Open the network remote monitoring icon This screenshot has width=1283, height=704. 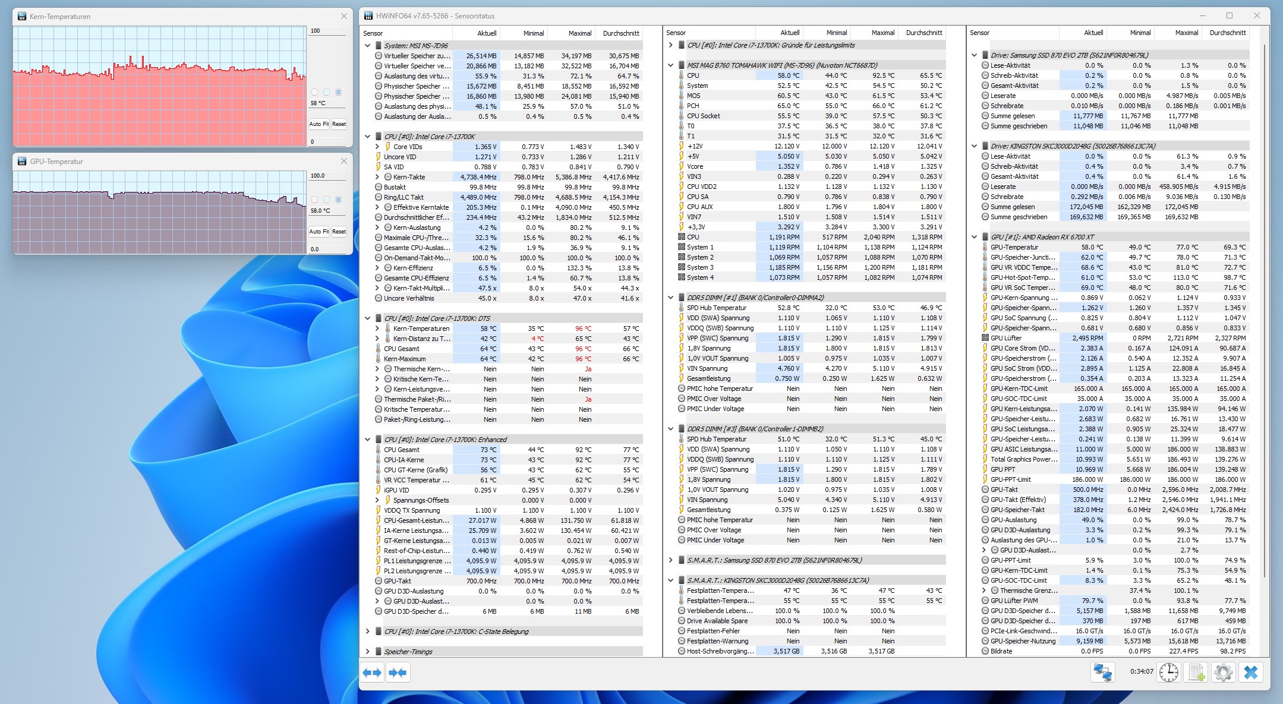(1103, 673)
